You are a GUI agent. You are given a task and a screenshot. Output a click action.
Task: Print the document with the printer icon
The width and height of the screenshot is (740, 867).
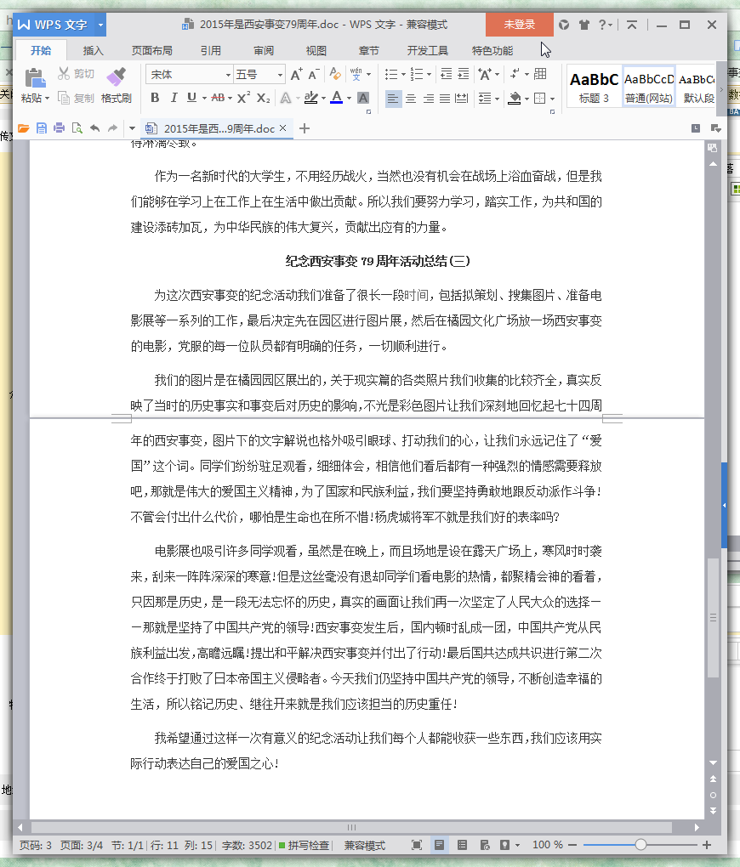coord(60,128)
